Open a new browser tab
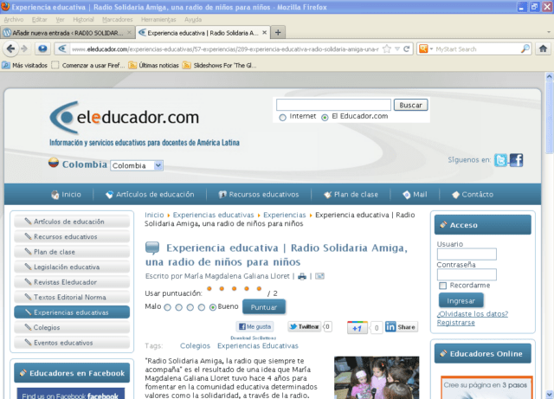This screenshot has width=554, height=399. click(278, 32)
